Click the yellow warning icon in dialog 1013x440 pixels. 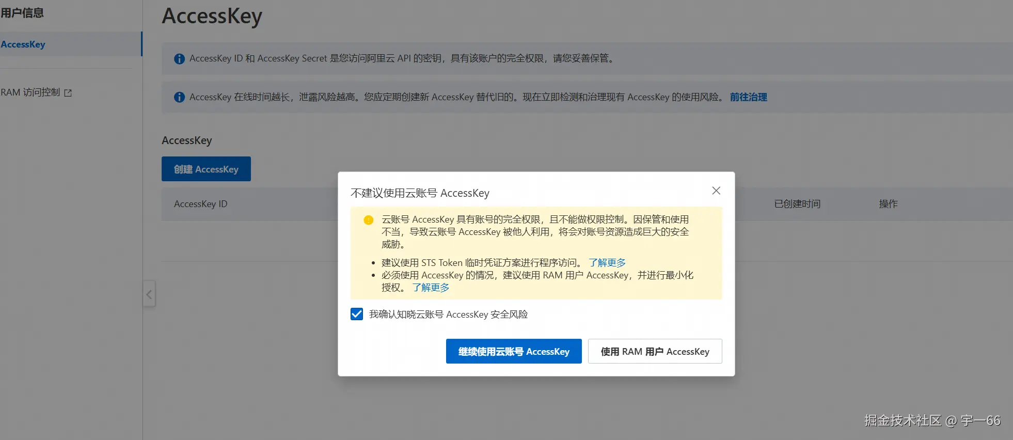[x=368, y=220]
